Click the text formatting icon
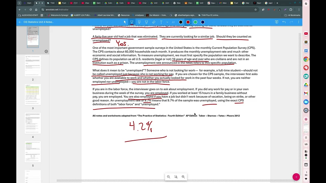 point(173,22)
